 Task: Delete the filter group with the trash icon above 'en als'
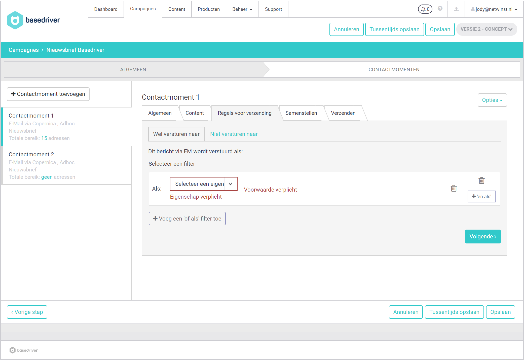[x=481, y=181]
